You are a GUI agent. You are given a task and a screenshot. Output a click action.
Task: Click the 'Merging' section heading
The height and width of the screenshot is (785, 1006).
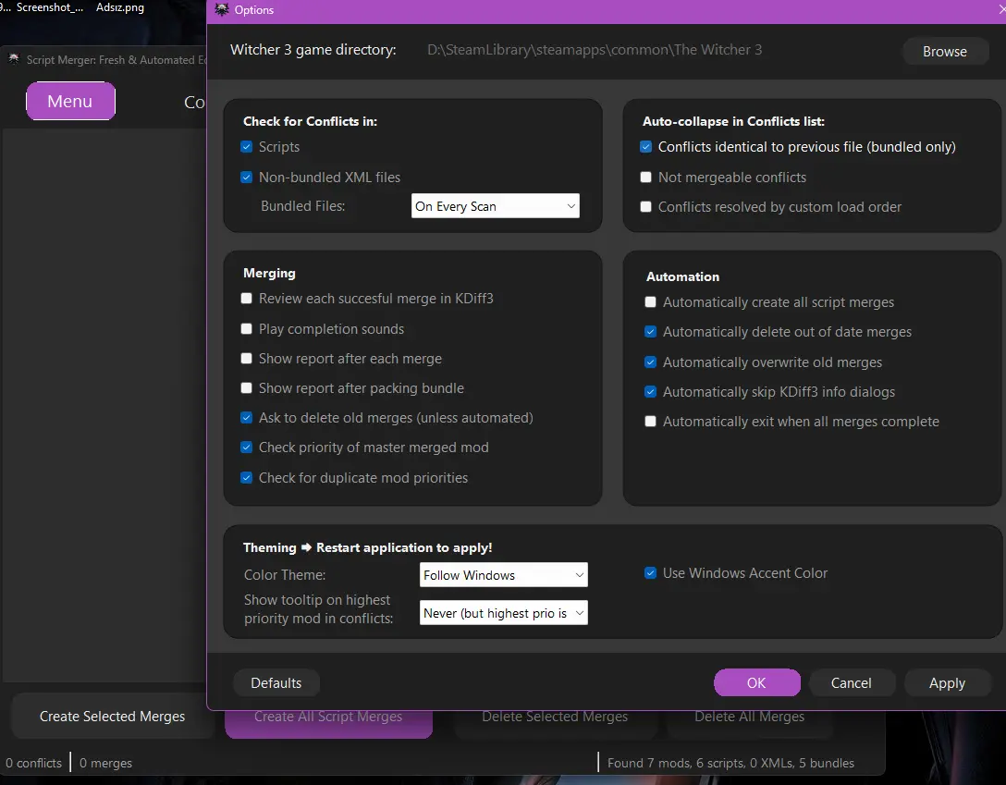click(x=269, y=273)
